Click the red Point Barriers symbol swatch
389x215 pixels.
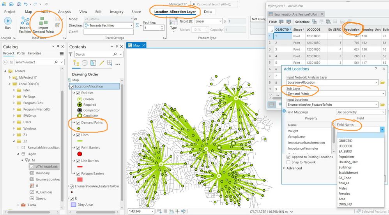(80, 154)
